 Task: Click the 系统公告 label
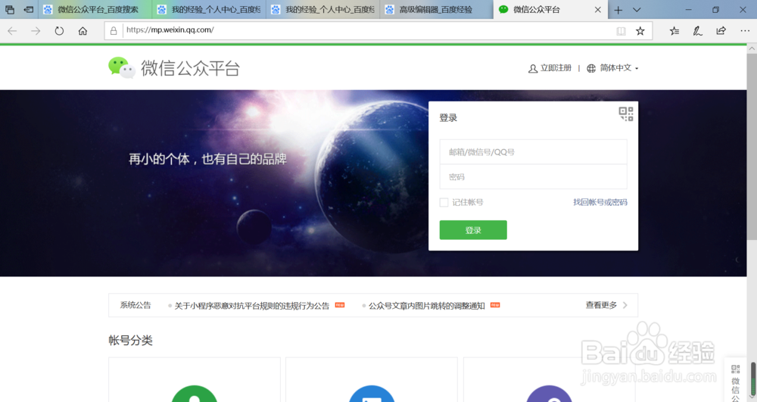point(136,305)
